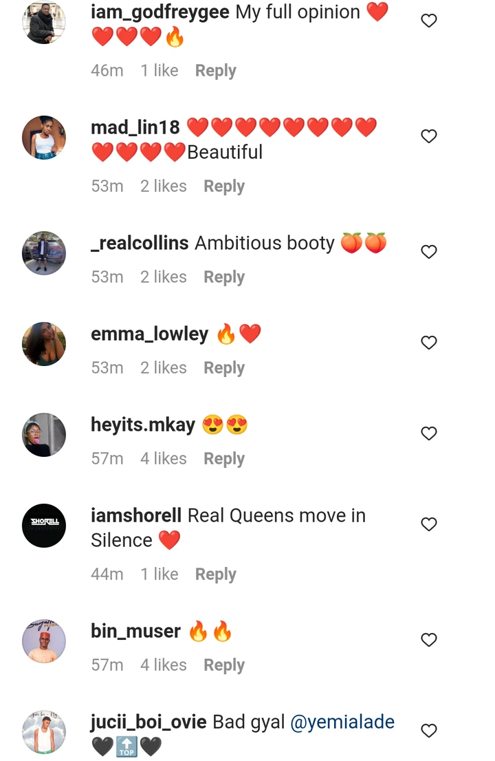Like bin_muser's fire emoji comment

point(428,640)
